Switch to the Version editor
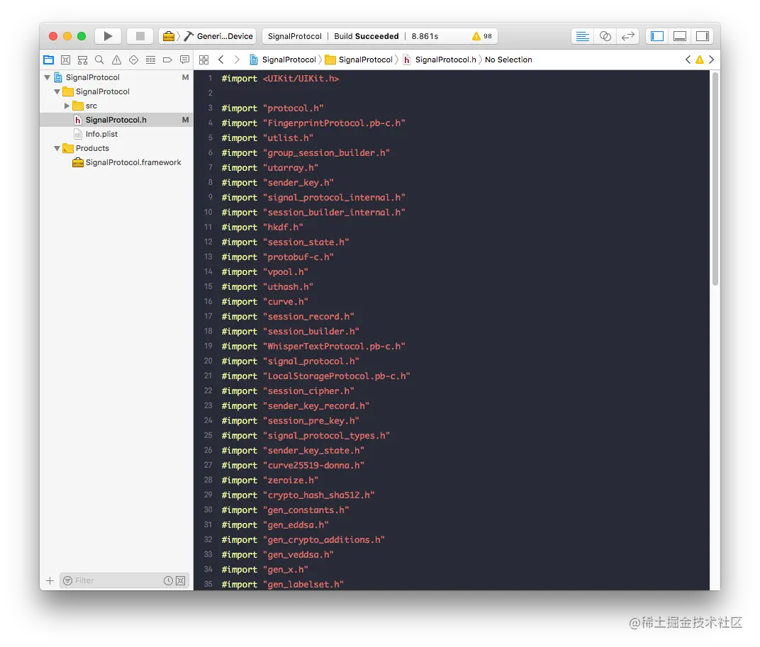 (627, 36)
